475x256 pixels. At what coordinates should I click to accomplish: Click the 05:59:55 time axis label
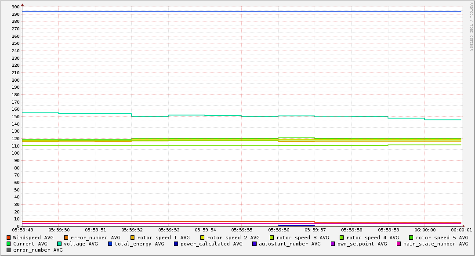(x=242, y=230)
